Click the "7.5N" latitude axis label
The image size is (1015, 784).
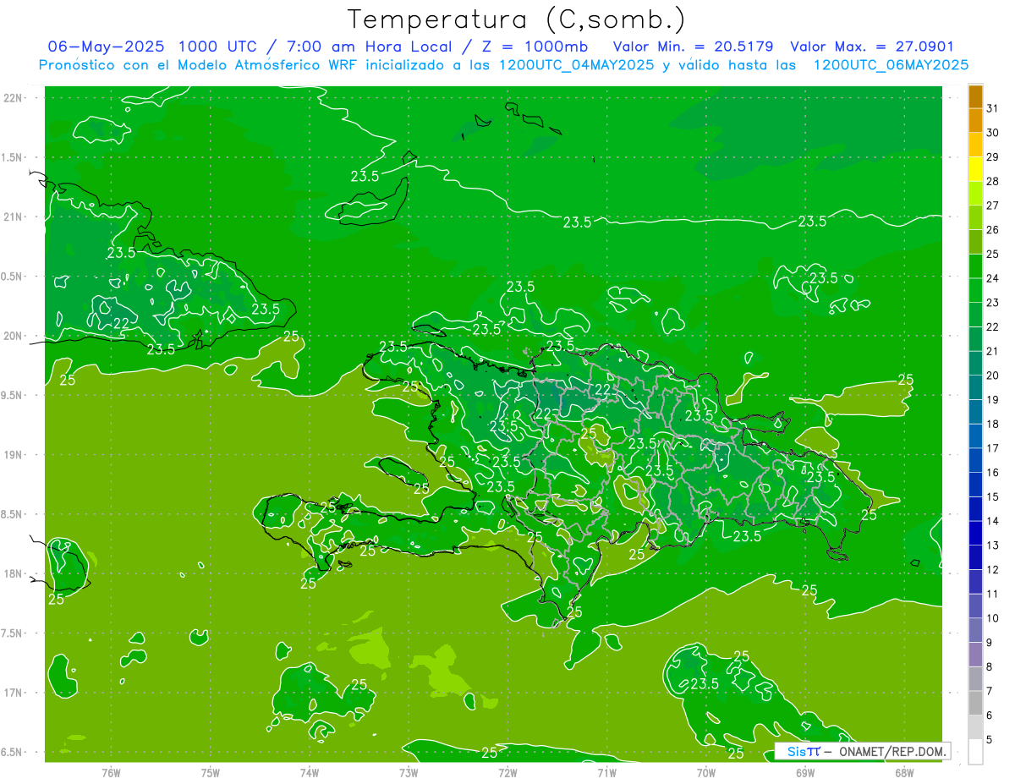pos(12,633)
